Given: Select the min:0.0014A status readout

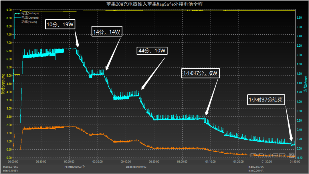Looking at the screenshot, I should coord(256,171).
